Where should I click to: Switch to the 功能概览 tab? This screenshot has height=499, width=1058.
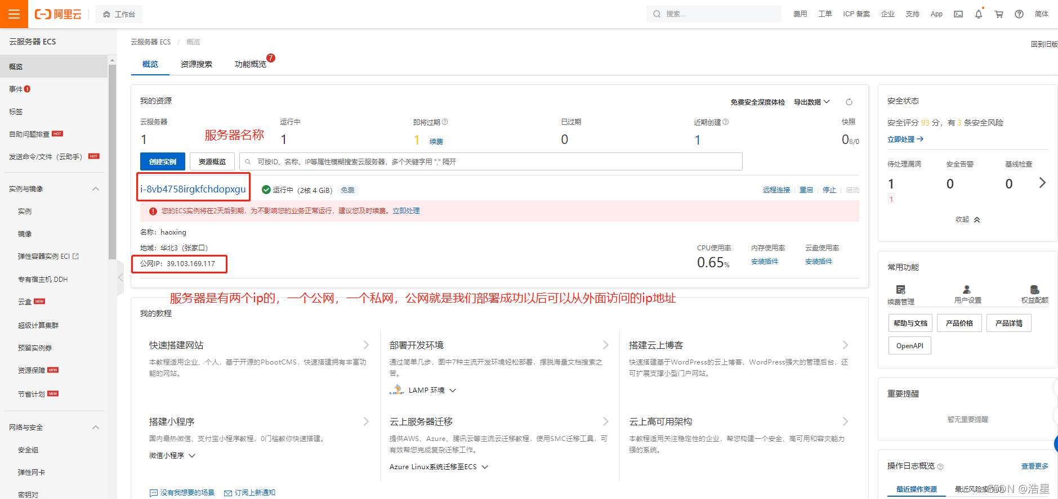[x=251, y=64]
